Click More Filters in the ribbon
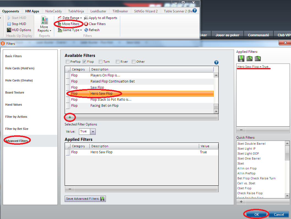 tap(68, 24)
